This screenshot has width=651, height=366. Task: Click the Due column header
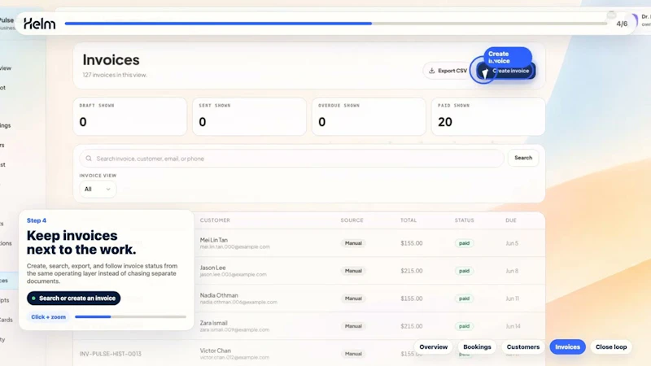tap(511, 220)
